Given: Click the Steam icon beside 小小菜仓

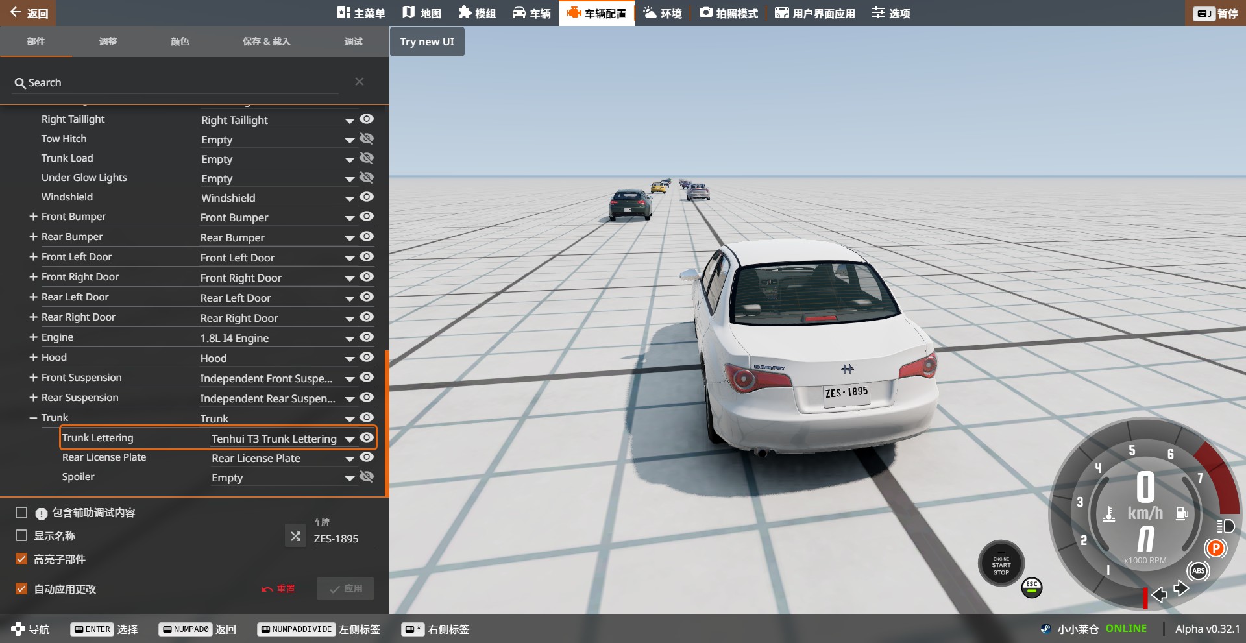Looking at the screenshot, I should tap(1045, 629).
